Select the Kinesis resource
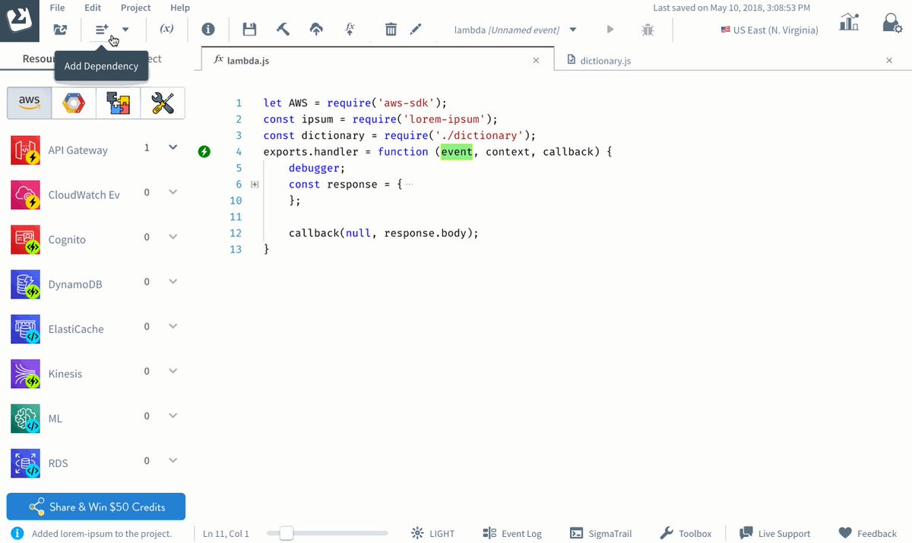912x543 pixels. pos(65,374)
